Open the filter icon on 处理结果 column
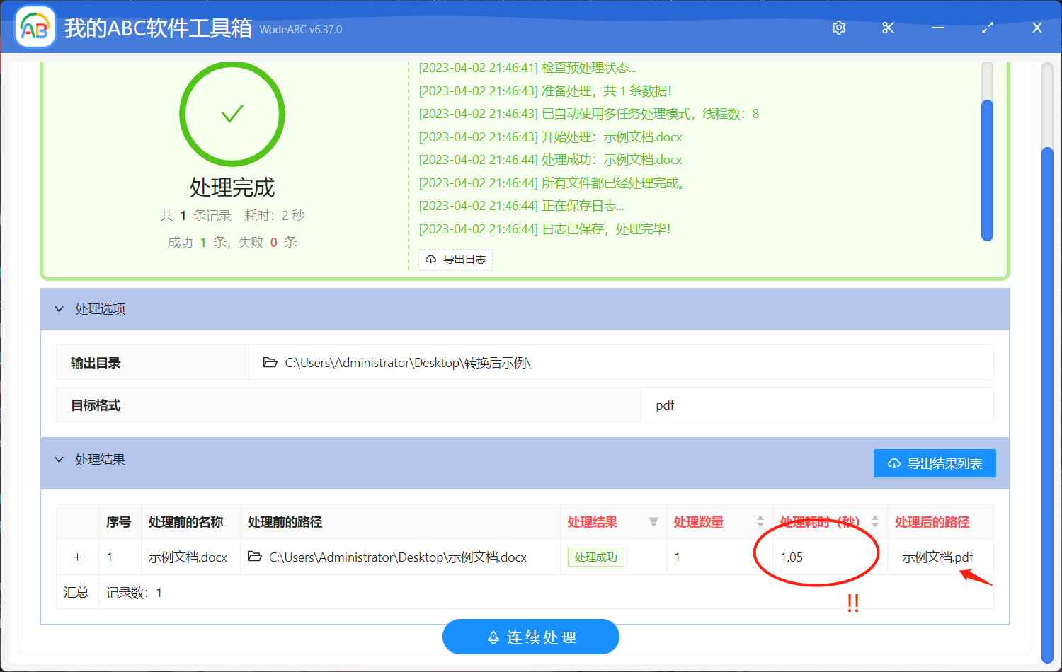 point(653,521)
